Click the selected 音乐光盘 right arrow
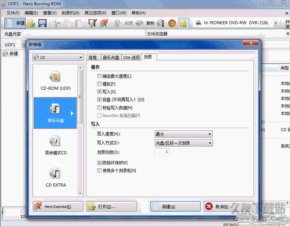The image size is (290, 226). click(72, 113)
